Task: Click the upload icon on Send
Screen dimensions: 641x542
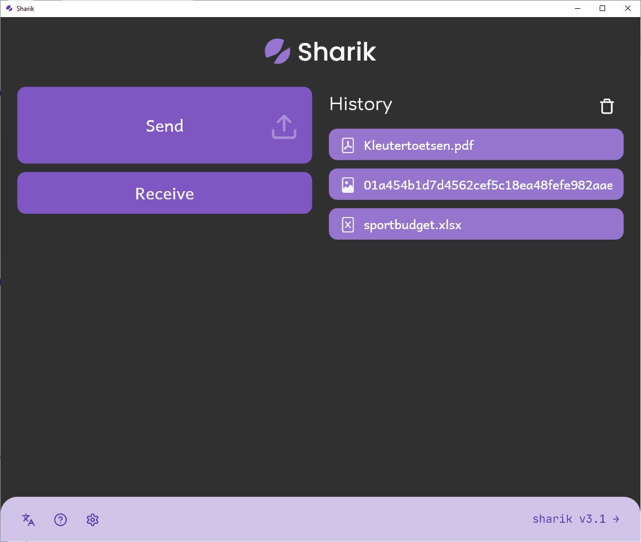Action: 284,127
